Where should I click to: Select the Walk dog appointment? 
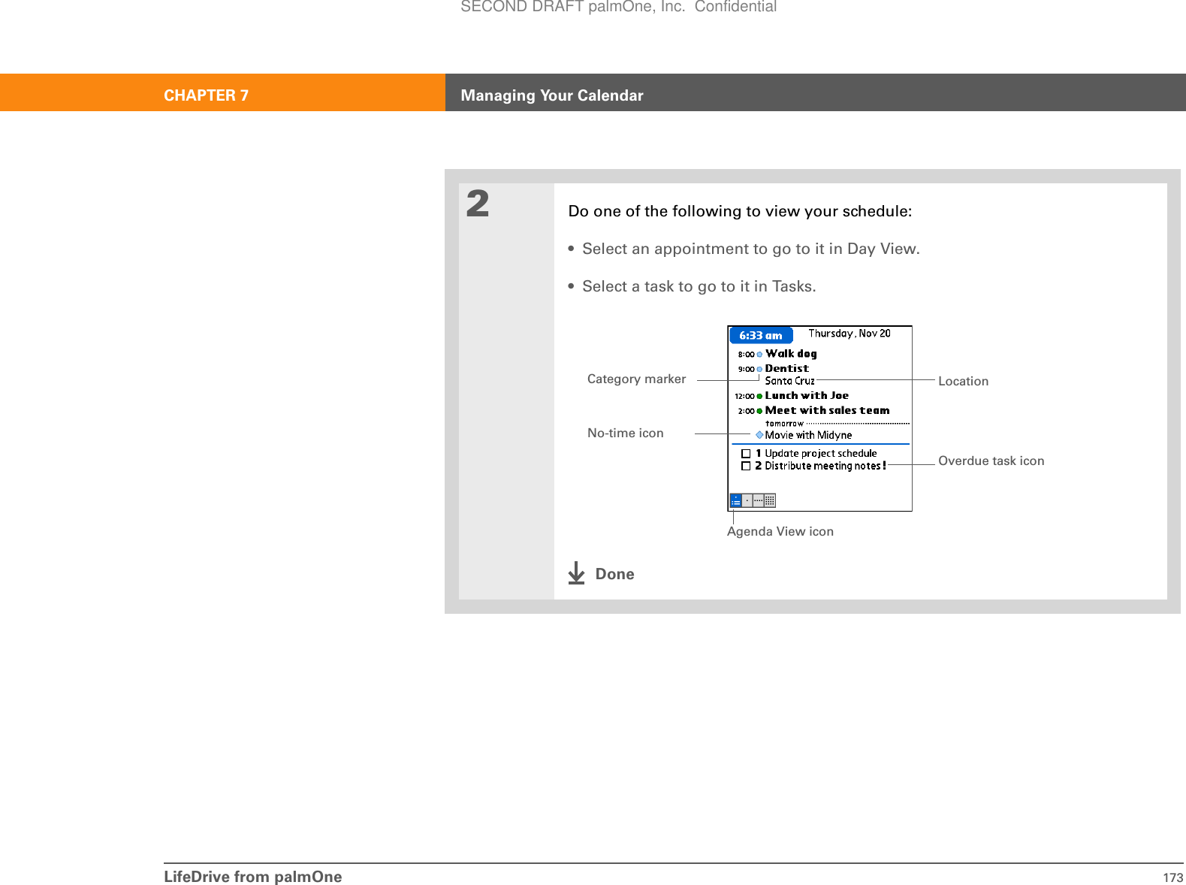[791, 354]
